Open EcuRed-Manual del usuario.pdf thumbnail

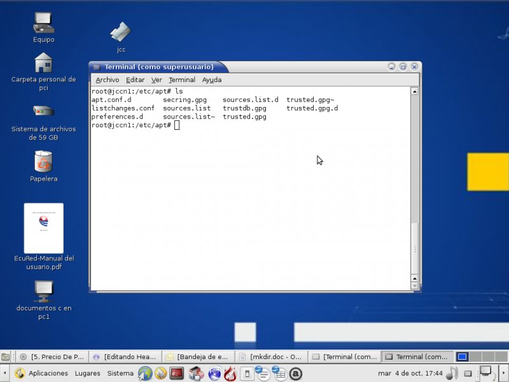(43, 229)
